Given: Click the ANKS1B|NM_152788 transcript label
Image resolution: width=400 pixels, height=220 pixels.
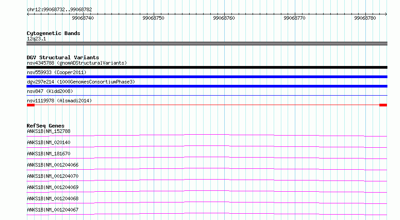Looking at the screenshot, I should 49,131.
